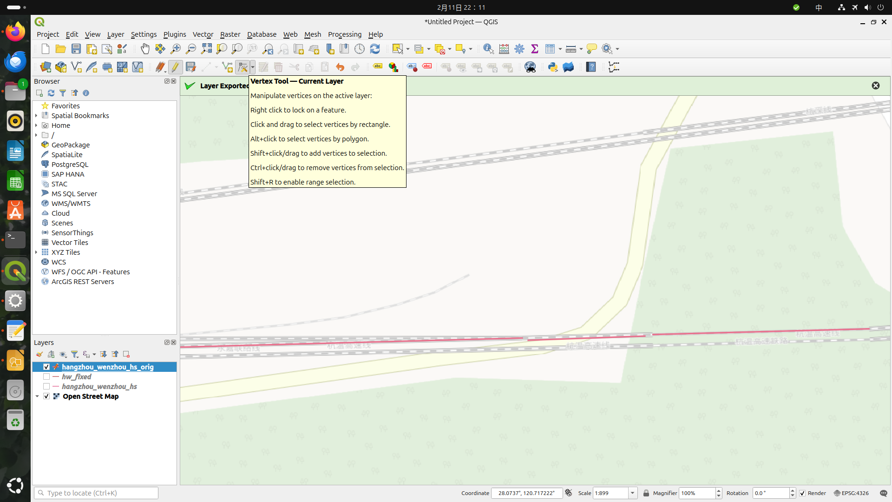Click the EPSG:4326 CRS button

[x=851, y=493]
